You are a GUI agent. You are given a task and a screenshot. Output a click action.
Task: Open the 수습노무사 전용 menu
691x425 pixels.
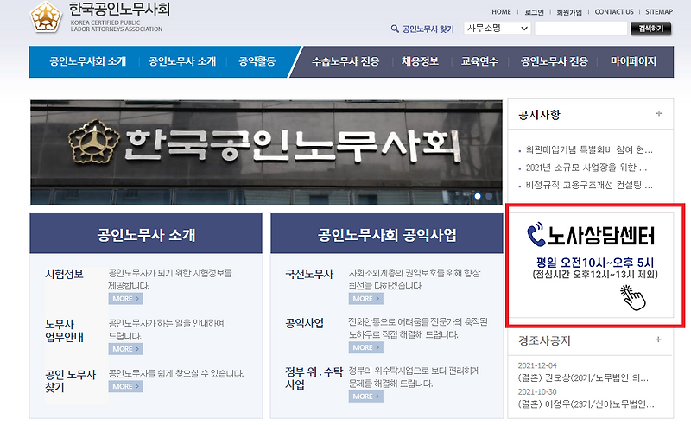345,61
